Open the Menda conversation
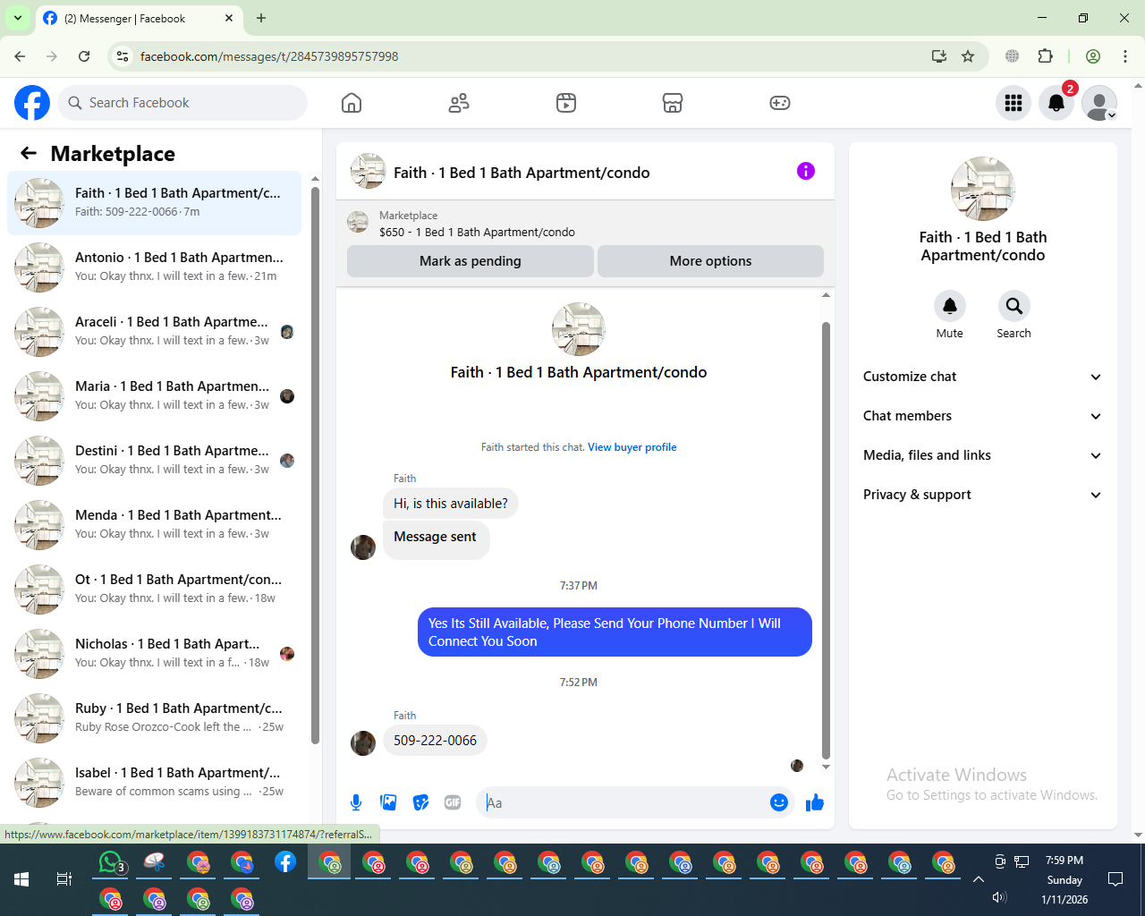This screenshot has height=916, width=1145. (155, 525)
